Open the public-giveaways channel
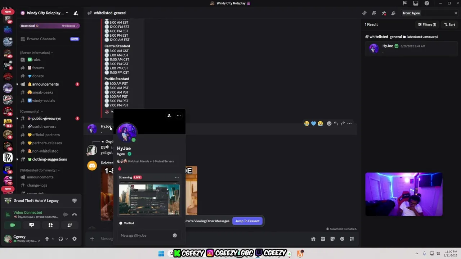461x259 pixels. [50, 118]
